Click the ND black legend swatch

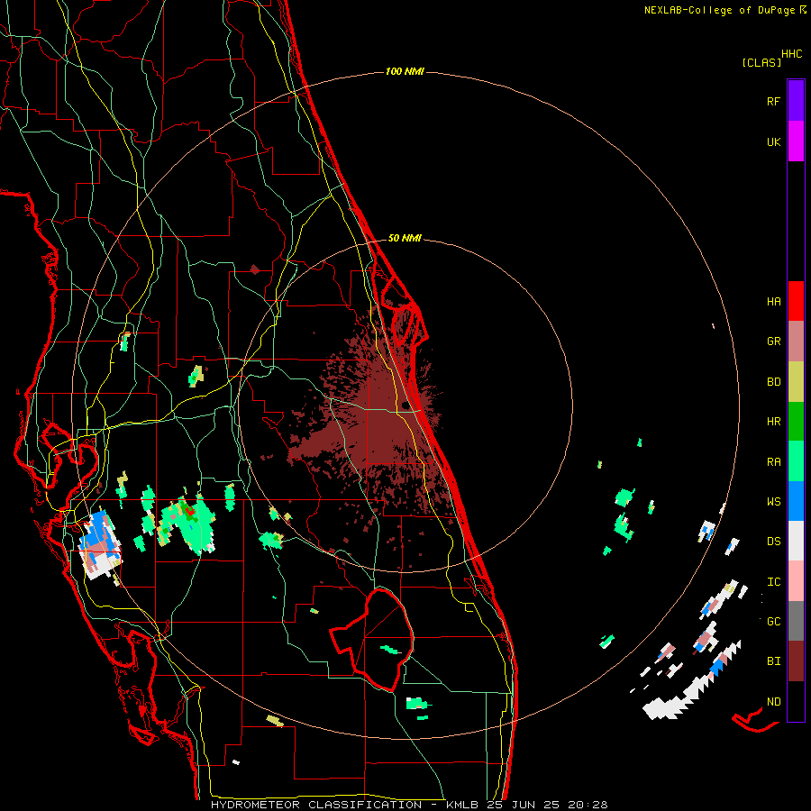click(x=796, y=701)
